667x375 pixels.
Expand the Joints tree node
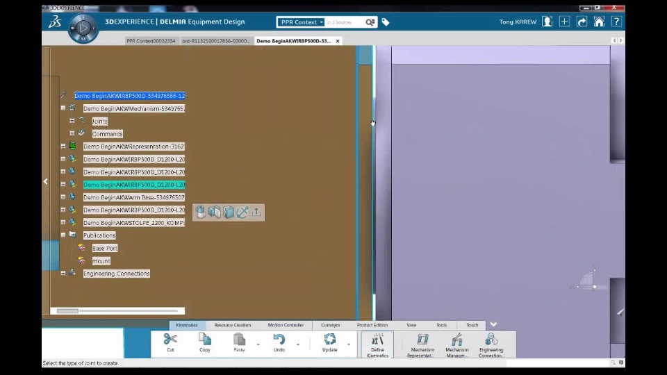[72, 121]
